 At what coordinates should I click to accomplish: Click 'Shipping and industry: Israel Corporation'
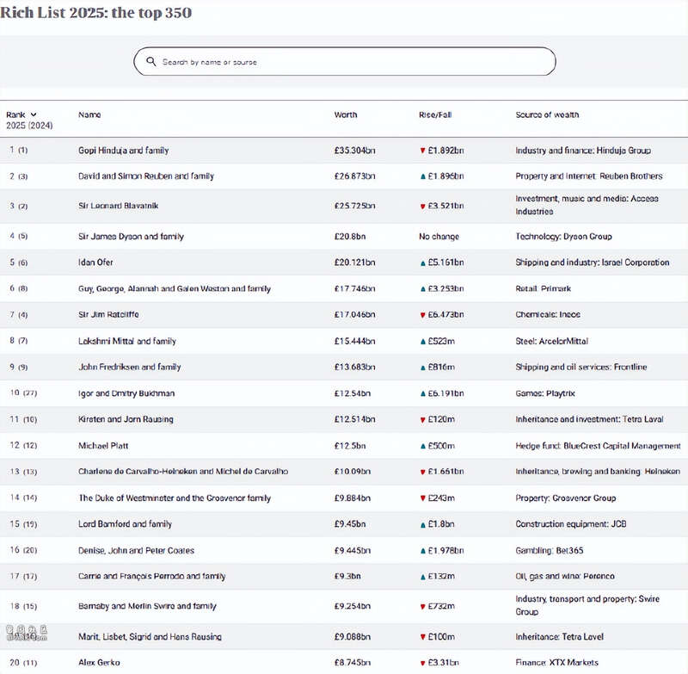(x=593, y=263)
